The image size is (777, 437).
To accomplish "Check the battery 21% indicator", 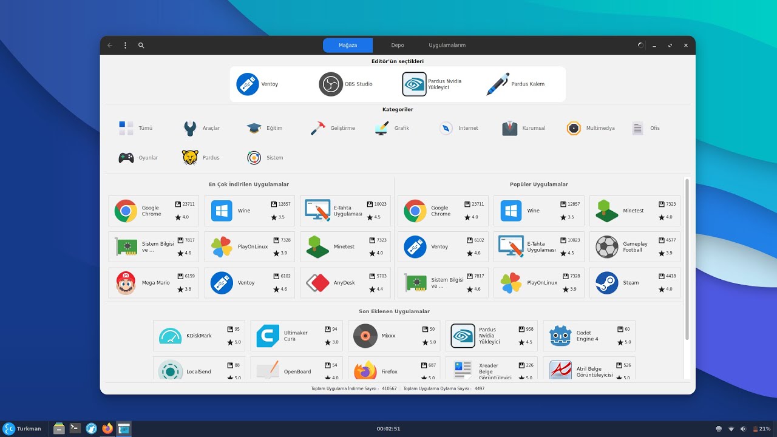I will coord(761,429).
